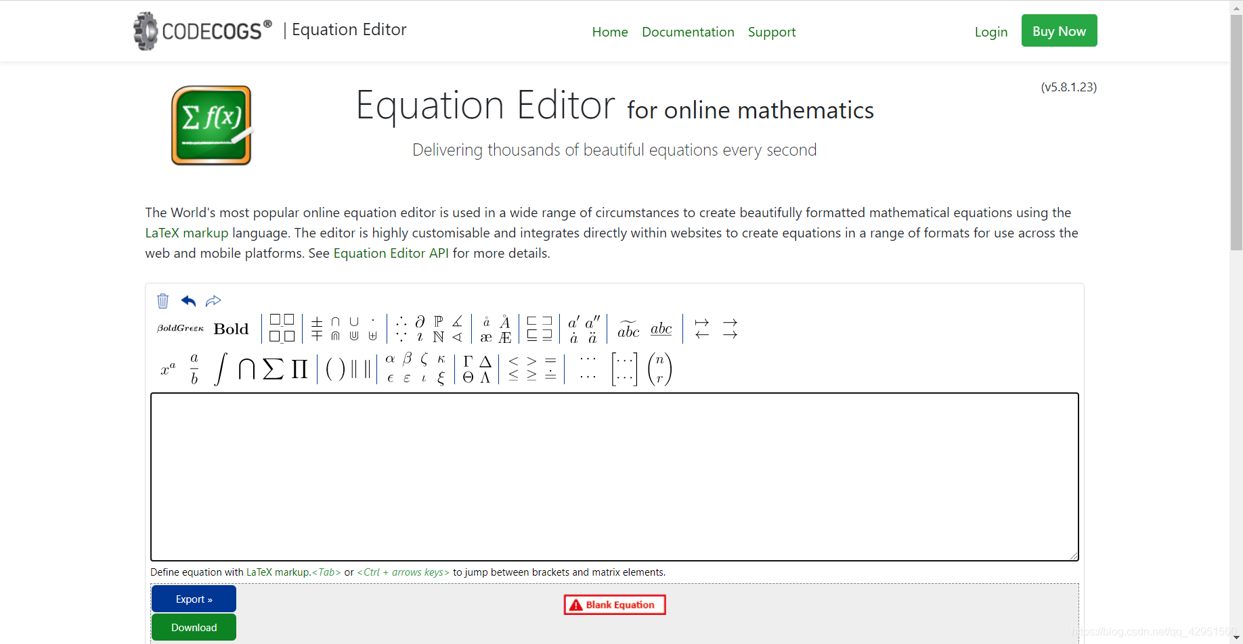This screenshot has width=1243, height=644.
Task: Open the relation symbols panel
Action: [532, 369]
